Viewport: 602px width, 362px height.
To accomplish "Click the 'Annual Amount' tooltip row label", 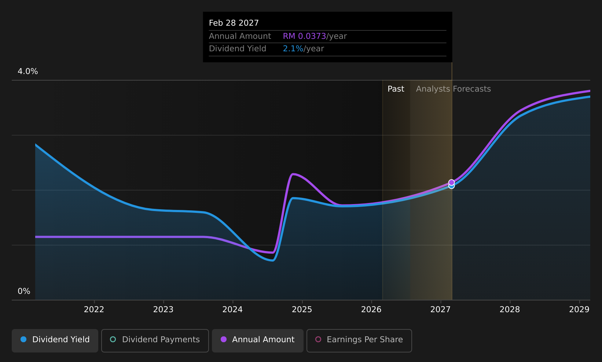I will click(240, 36).
